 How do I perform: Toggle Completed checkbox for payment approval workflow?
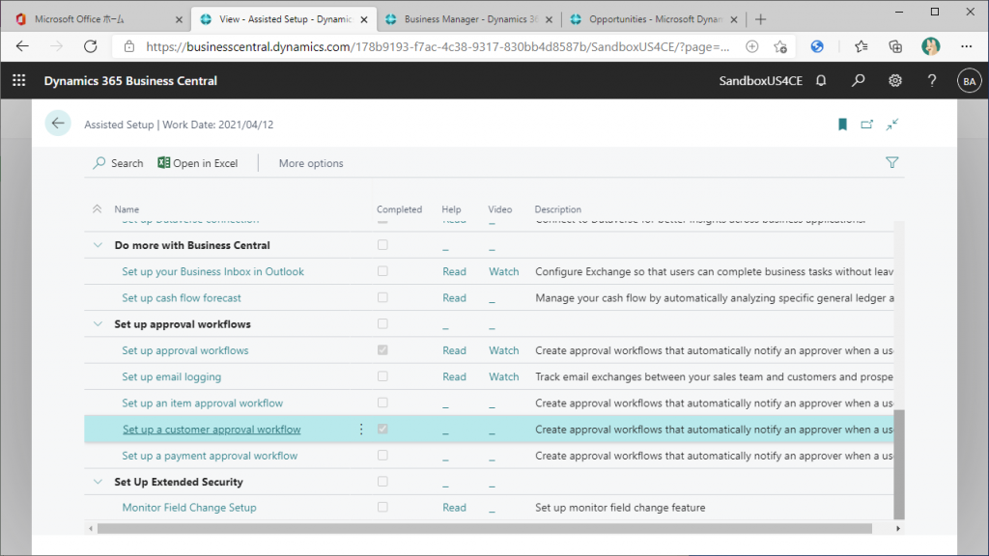click(382, 456)
